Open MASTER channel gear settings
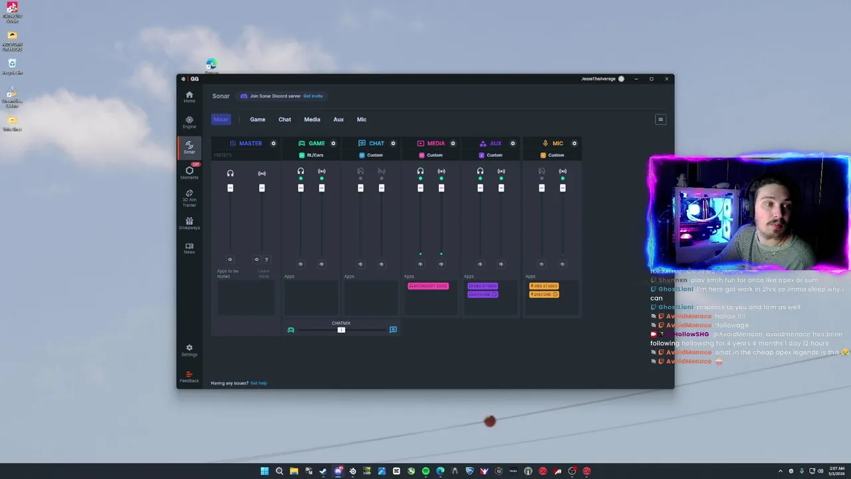Screen dimensions: 851x479 (x=273, y=143)
